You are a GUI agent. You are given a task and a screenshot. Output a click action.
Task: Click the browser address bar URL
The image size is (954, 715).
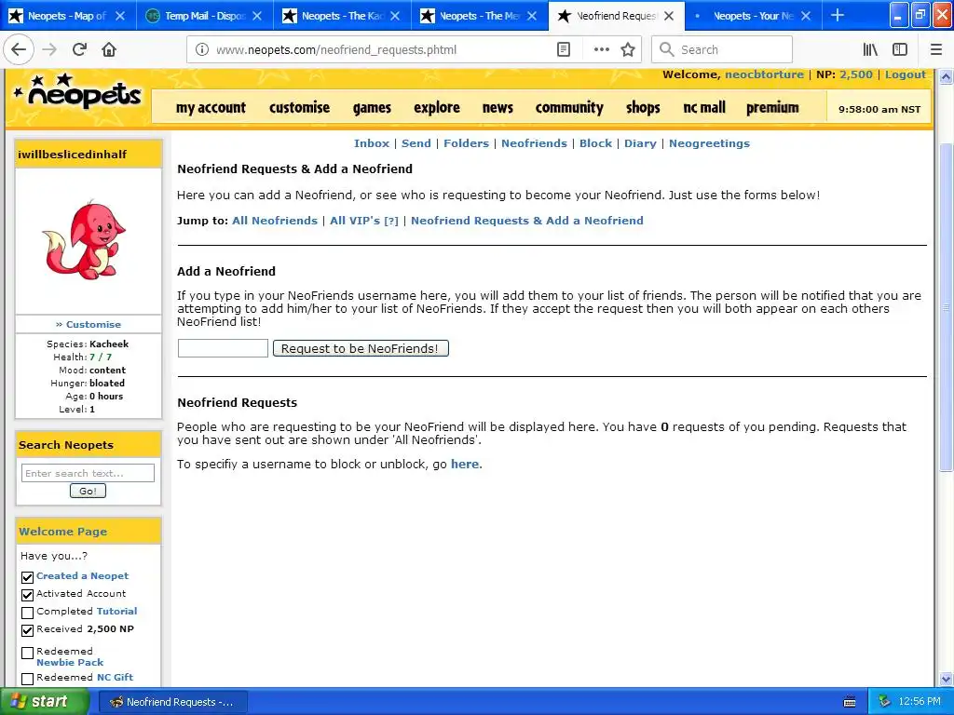(x=336, y=50)
